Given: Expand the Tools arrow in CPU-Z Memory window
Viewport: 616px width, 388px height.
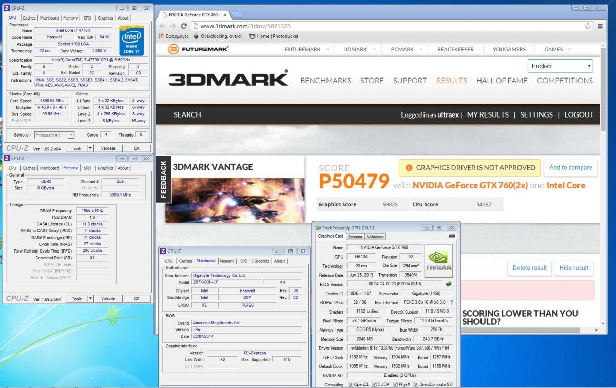Looking at the screenshot, I should [x=91, y=298].
